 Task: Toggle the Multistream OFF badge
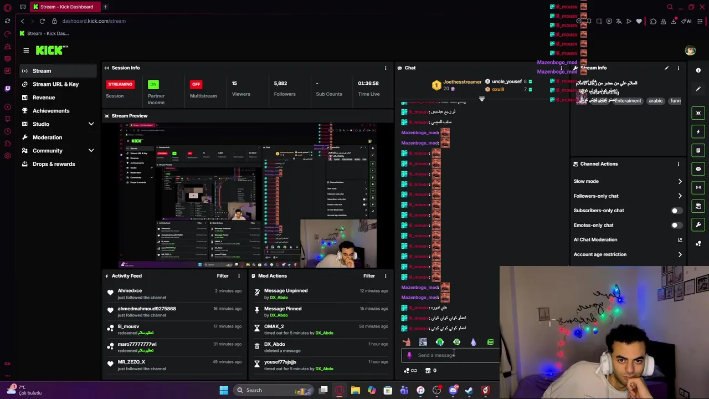click(x=196, y=84)
